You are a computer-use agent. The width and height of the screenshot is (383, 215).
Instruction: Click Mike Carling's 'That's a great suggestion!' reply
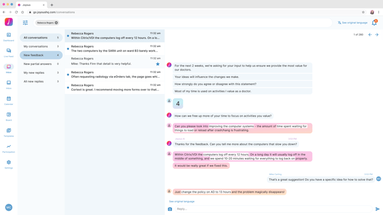click(x=321, y=179)
